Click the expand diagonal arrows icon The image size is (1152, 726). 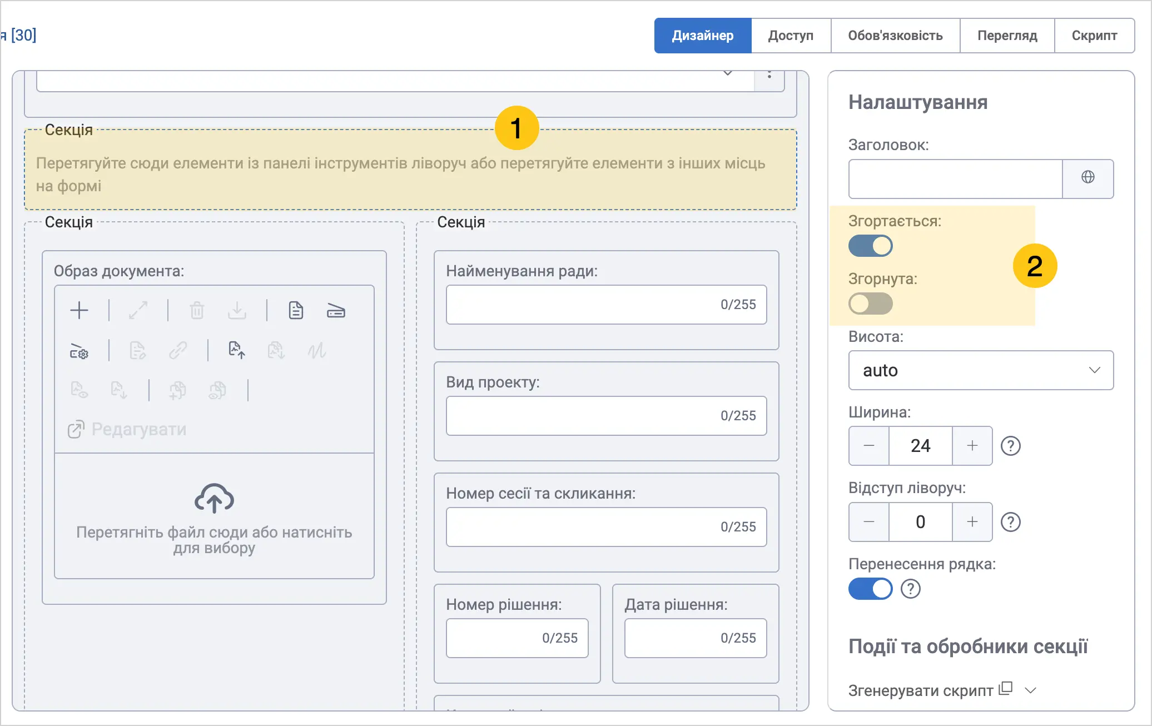click(x=138, y=310)
